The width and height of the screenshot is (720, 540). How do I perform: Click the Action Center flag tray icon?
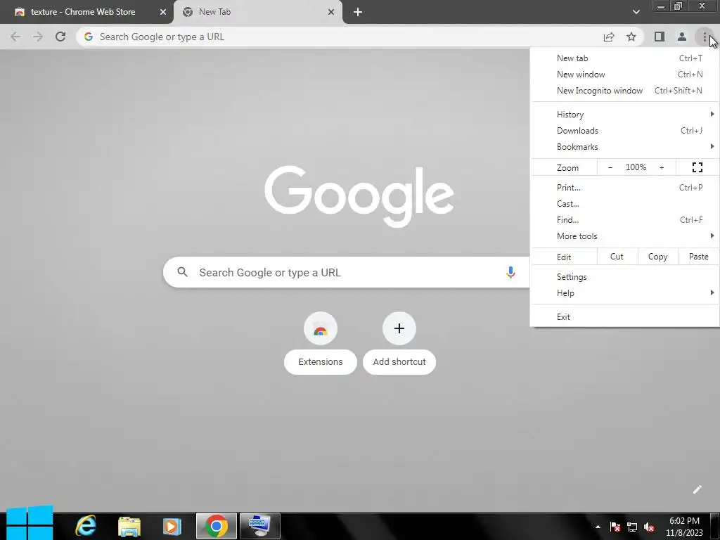pyautogui.click(x=615, y=527)
